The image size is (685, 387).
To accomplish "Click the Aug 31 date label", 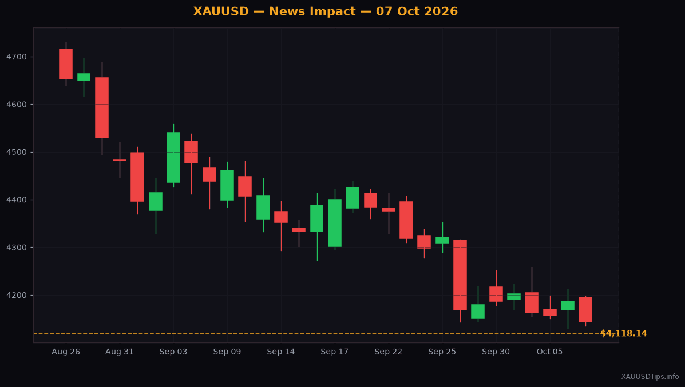I will pyautogui.click(x=120, y=352).
